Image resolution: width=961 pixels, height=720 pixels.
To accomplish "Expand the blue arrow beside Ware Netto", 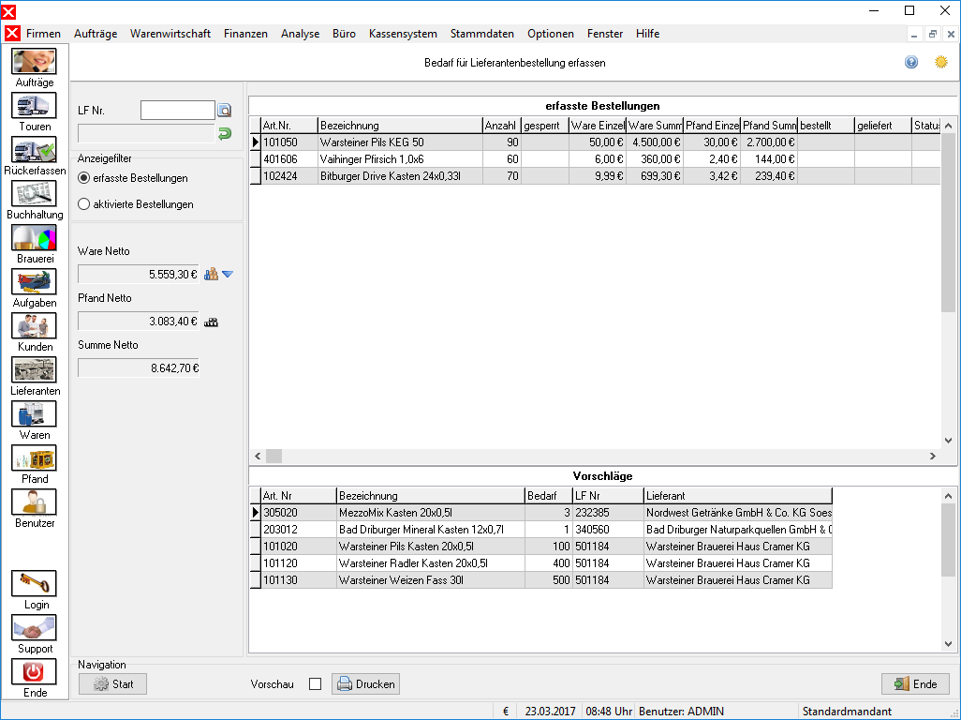I will pyautogui.click(x=228, y=274).
